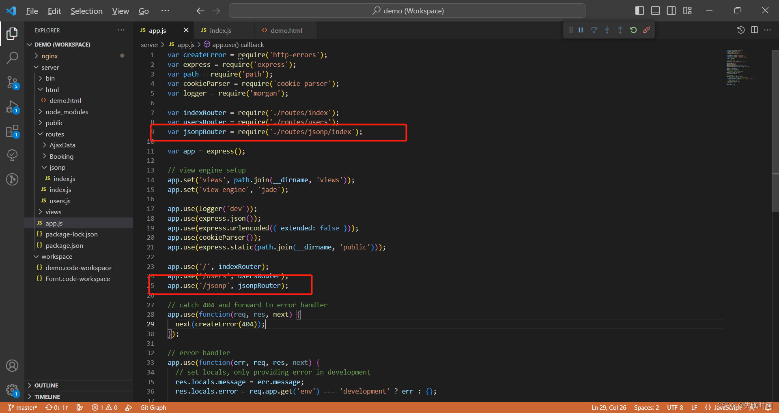779x413 pixels.
Task: Change the LF end of line sequence
Action: click(694, 407)
